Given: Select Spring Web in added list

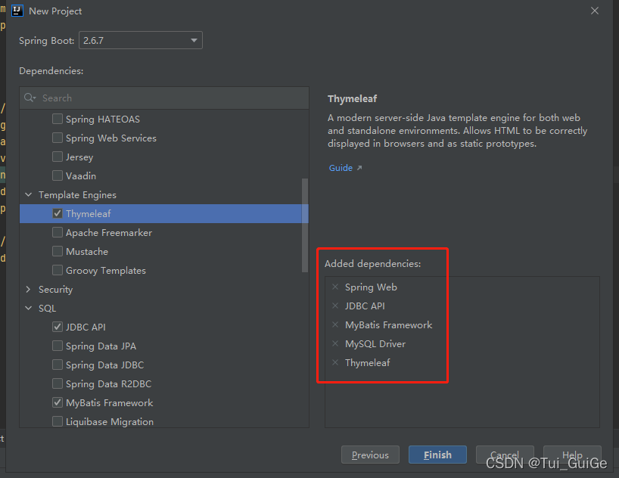Looking at the screenshot, I should pyautogui.click(x=371, y=287).
